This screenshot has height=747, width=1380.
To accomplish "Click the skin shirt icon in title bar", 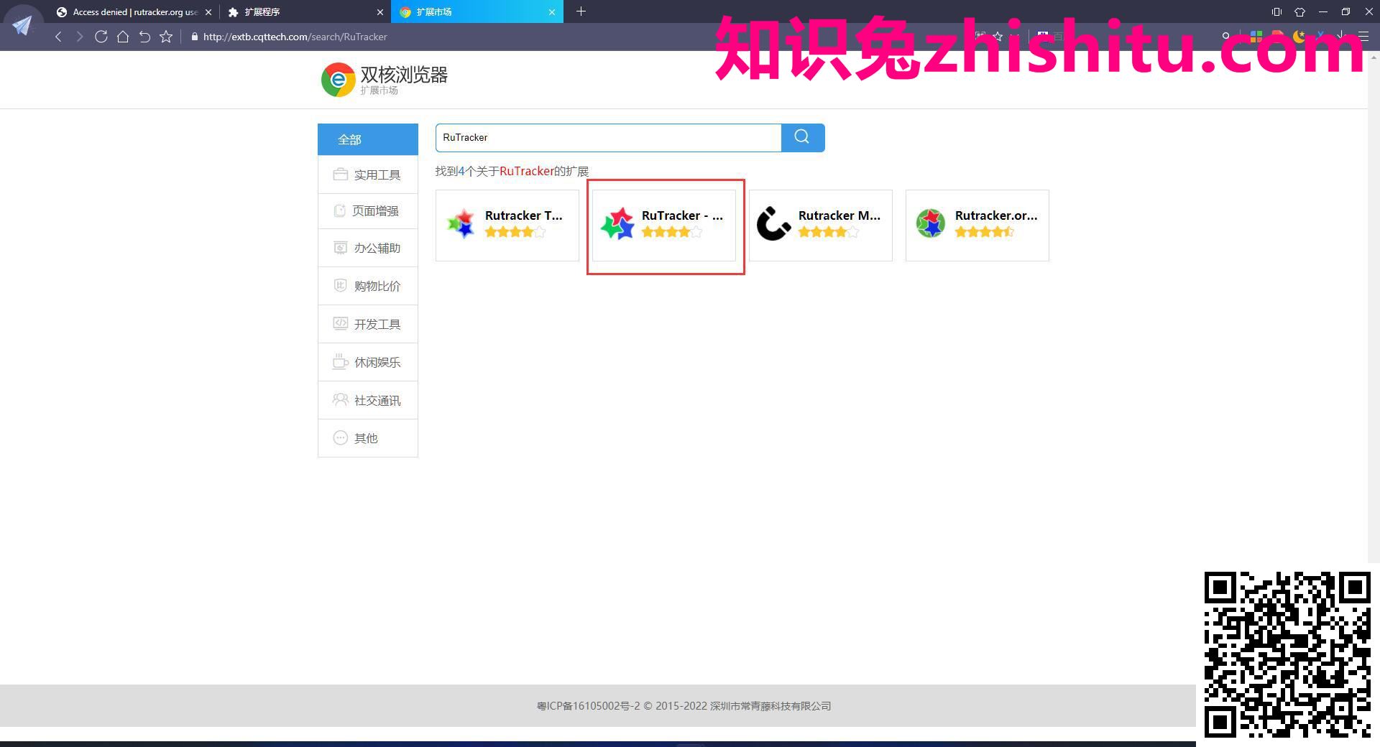I will pyautogui.click(x=1299, y=11).
